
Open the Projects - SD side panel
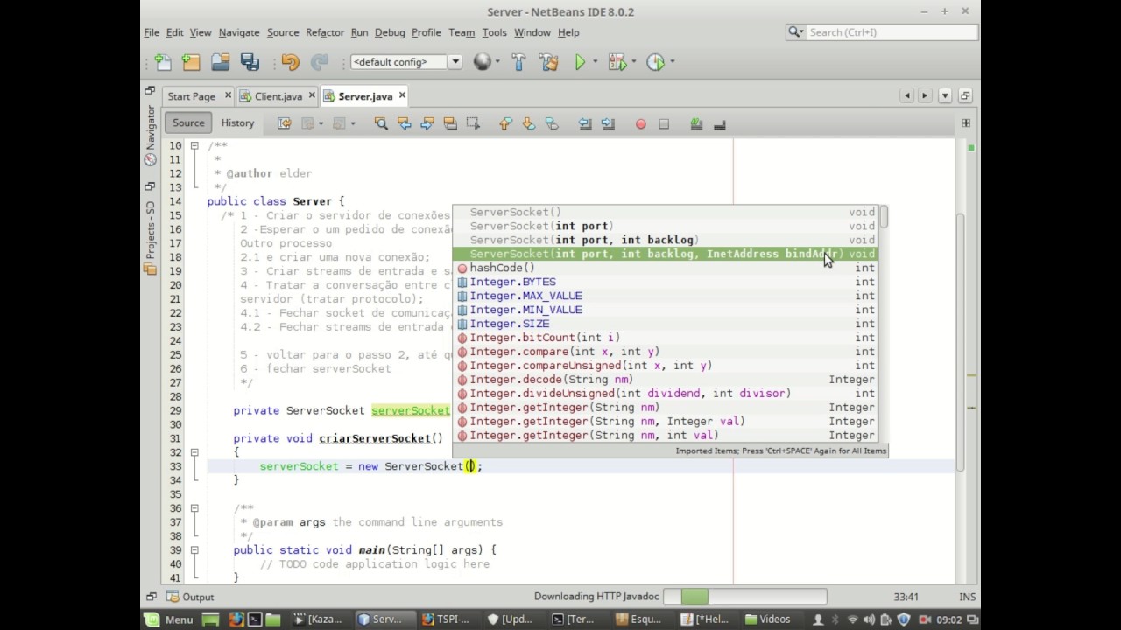(x=150, y=237)
